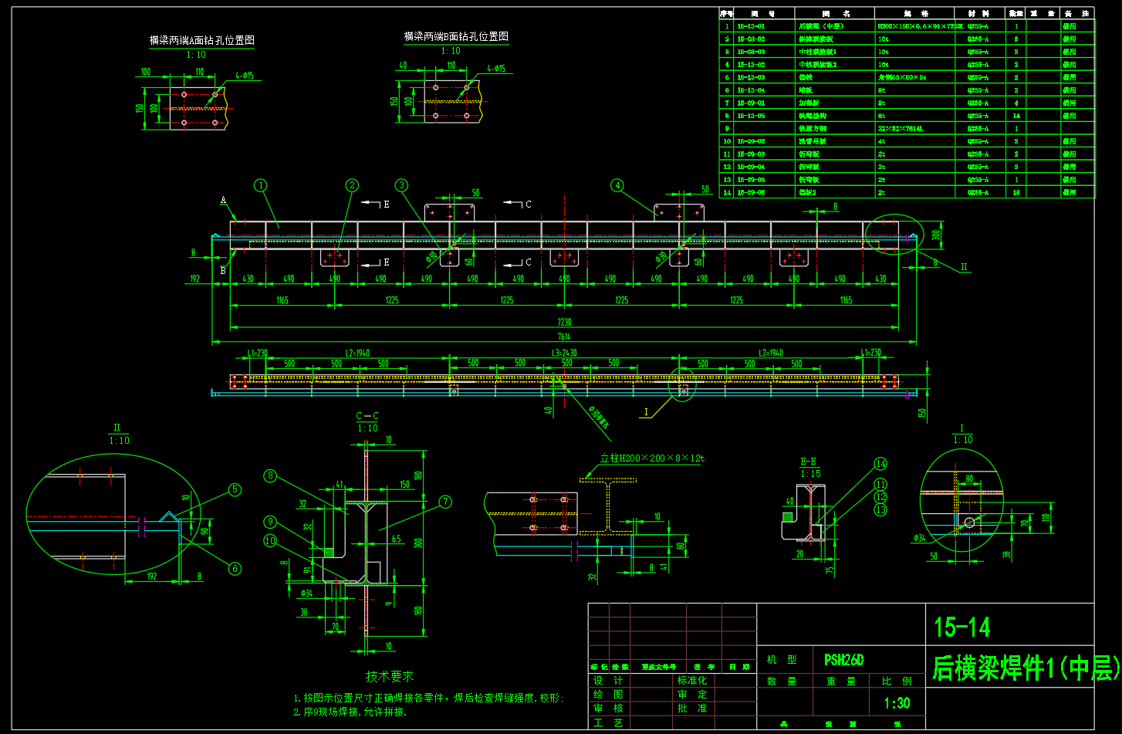This screenshot has width=1122, height=734.
Task: Select part balloon 2 callout
Action: pos(352,185)
